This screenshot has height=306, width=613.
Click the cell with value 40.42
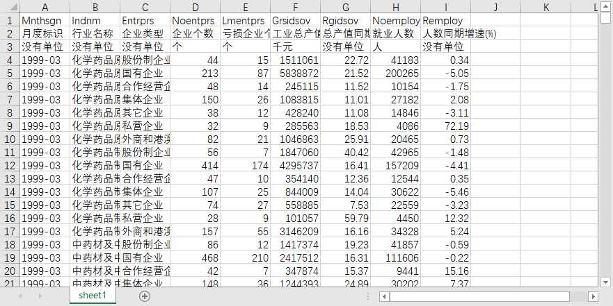point(346,152)
